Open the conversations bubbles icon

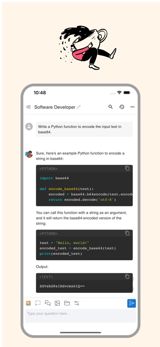[x=48, y=303]
